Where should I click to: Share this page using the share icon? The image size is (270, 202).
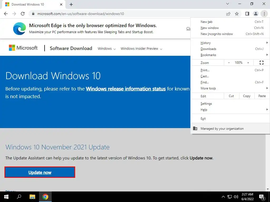[228, 14]
